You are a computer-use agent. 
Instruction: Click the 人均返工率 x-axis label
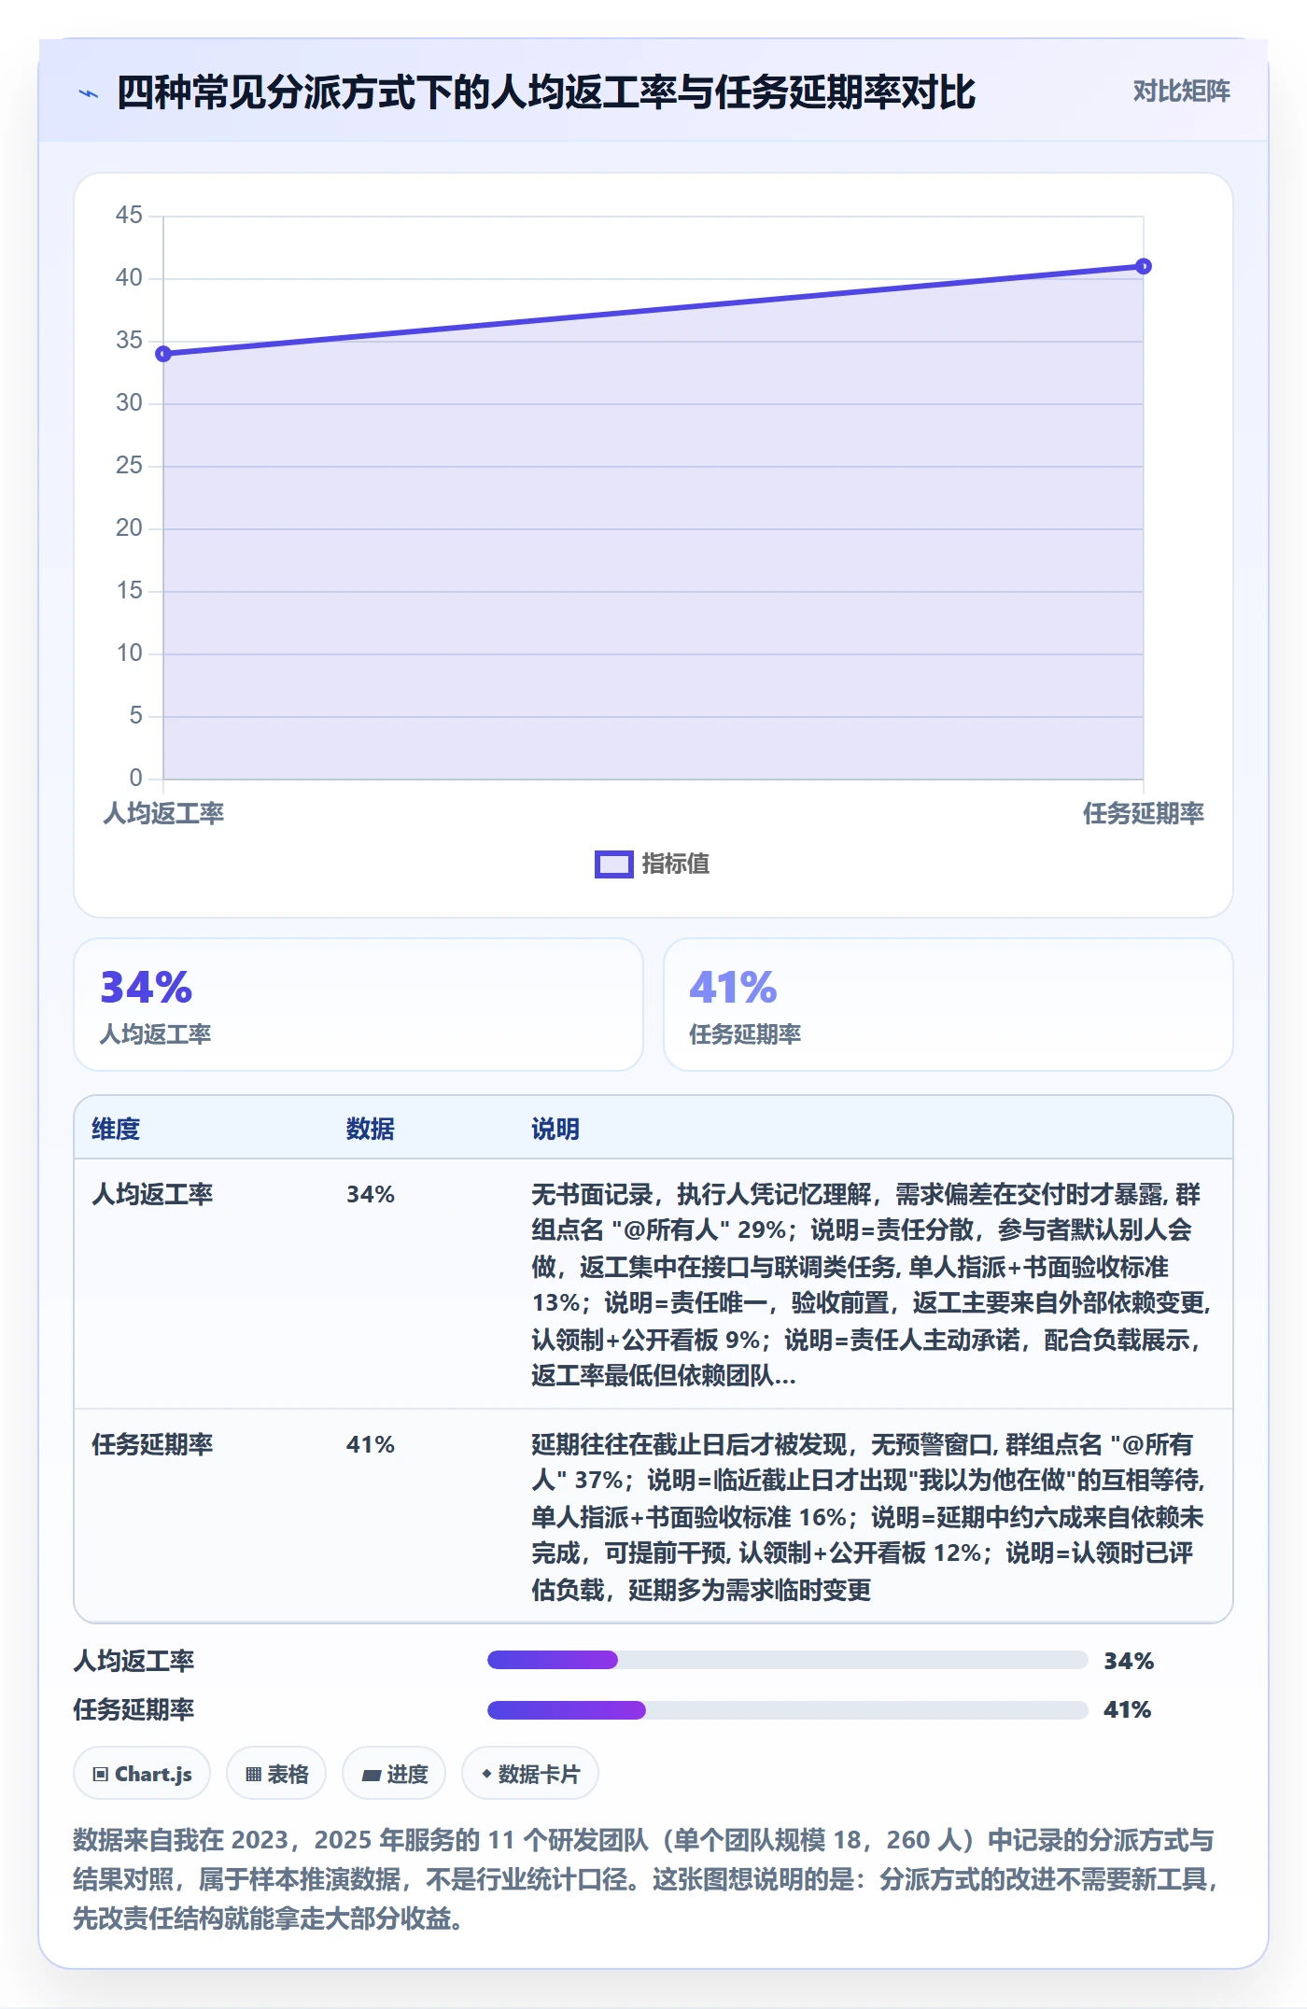pyautogui.click(x=163, y=813)
